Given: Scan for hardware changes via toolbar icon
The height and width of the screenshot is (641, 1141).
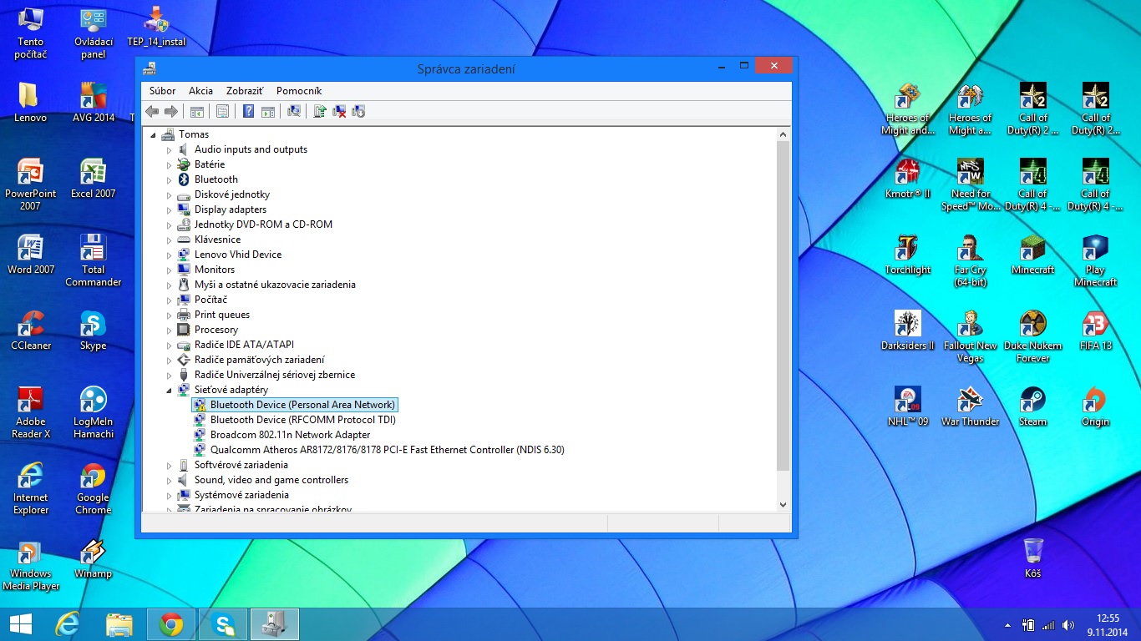Looking at the screenshot, I should (293, 112).
